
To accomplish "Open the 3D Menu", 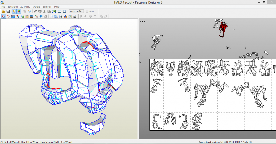I will pyautogui.click(x=12, y=6).
